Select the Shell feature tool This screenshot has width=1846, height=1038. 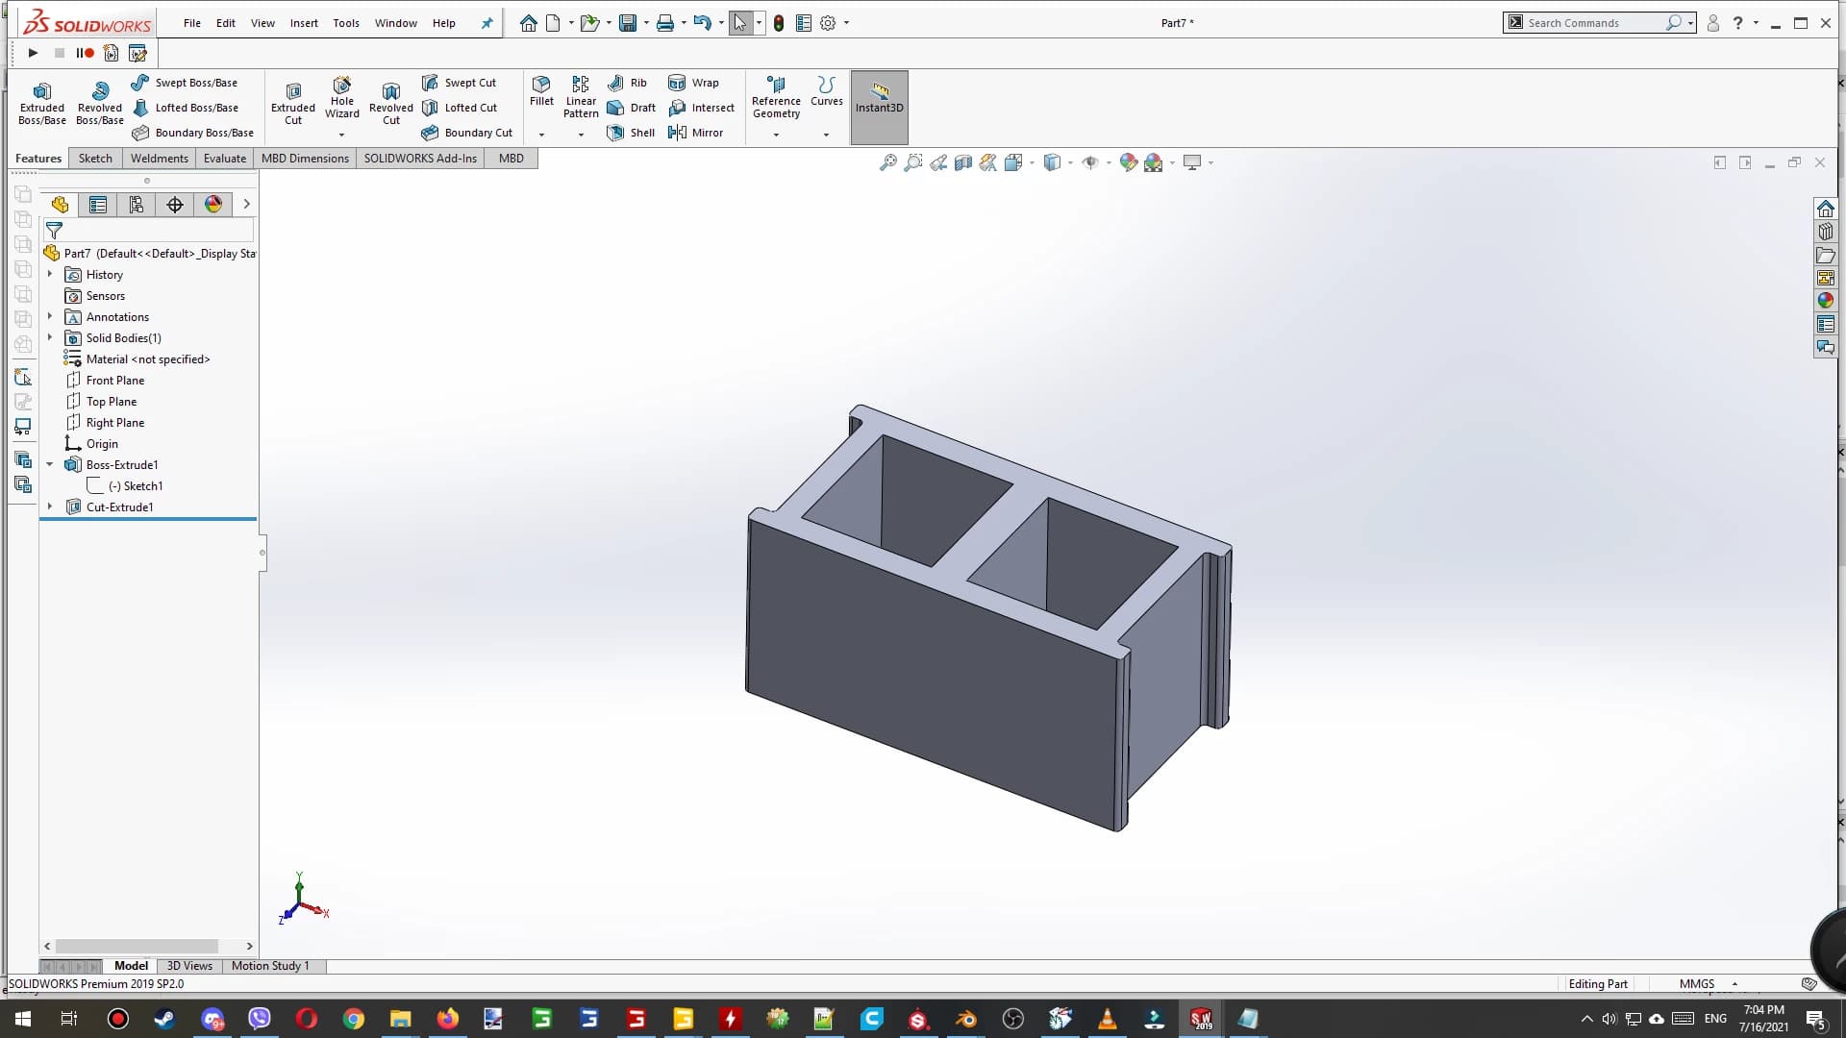tap(631, 133)
